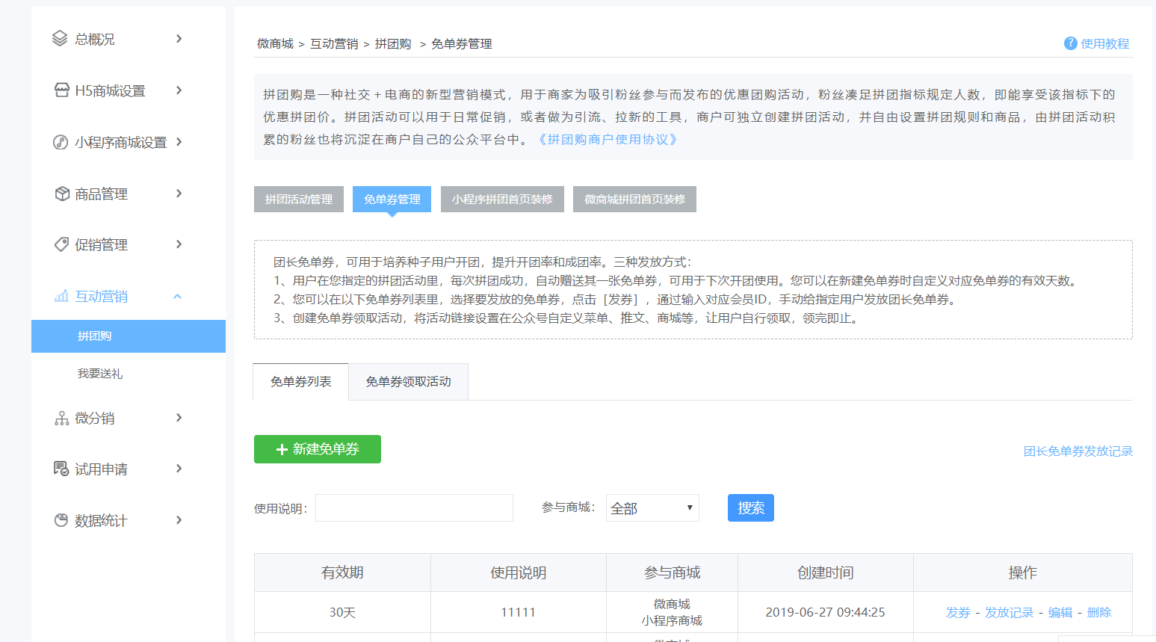Click 互动营销 in the breadcrumb

coord(334,43)
